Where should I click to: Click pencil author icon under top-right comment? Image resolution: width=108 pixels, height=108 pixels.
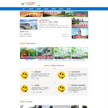click(69, 79)
